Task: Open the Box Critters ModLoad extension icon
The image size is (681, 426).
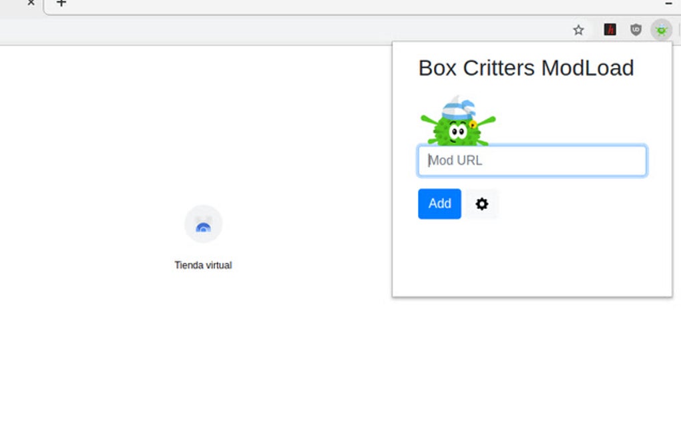Action: click(x=660, y=29)
